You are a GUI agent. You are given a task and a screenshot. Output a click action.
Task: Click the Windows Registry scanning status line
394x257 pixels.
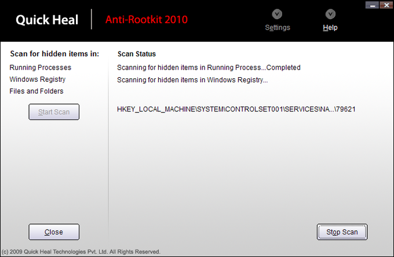point(192,80)
